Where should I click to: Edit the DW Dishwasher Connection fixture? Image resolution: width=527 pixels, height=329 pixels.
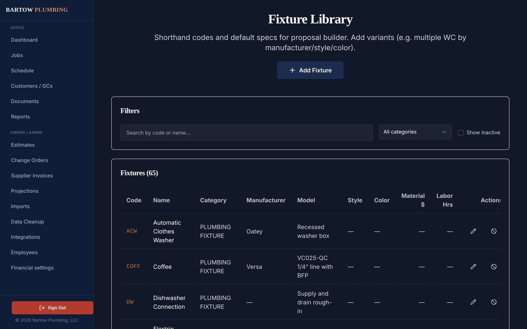473,302
